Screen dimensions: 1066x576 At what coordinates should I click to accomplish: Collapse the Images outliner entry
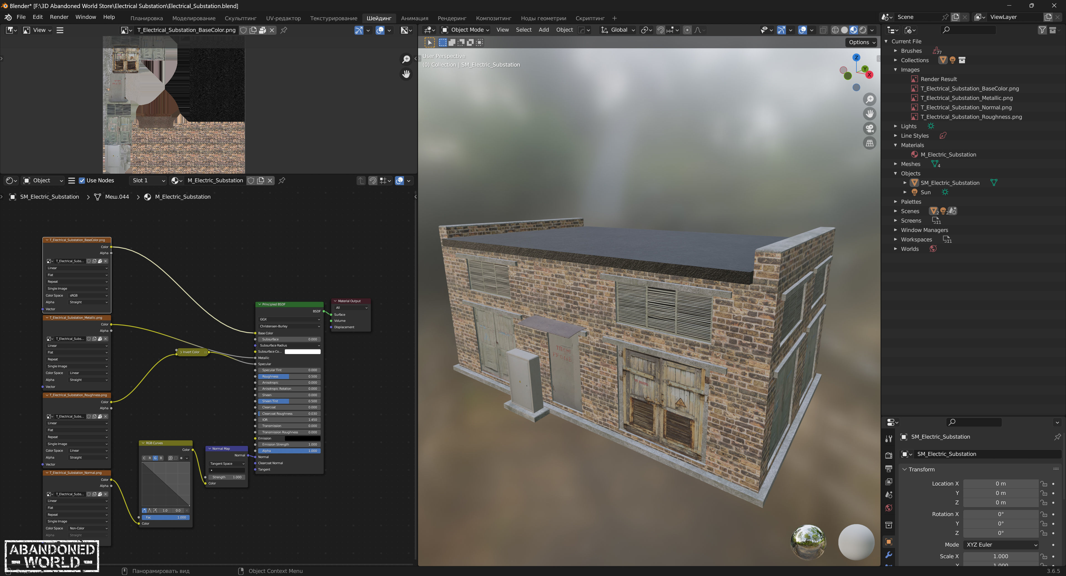coord(896,69)
